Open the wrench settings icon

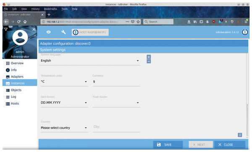(x=63, y=32)
